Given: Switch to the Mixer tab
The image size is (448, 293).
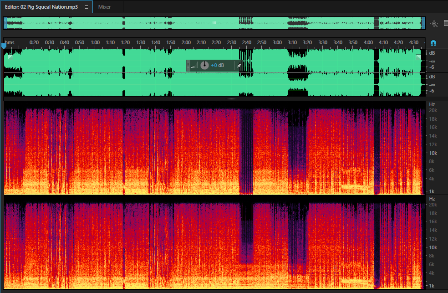Looking at the screenshot, I should coord(104,7).
